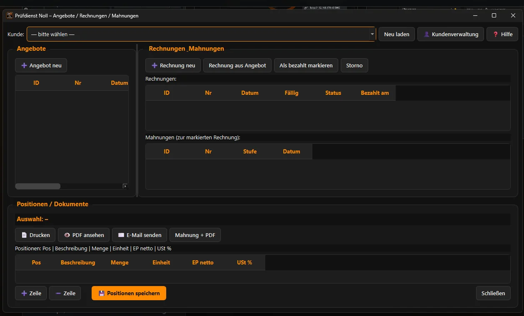Remove a row with the minus Zeile button

pyautogui.click(x=65, y=293)
